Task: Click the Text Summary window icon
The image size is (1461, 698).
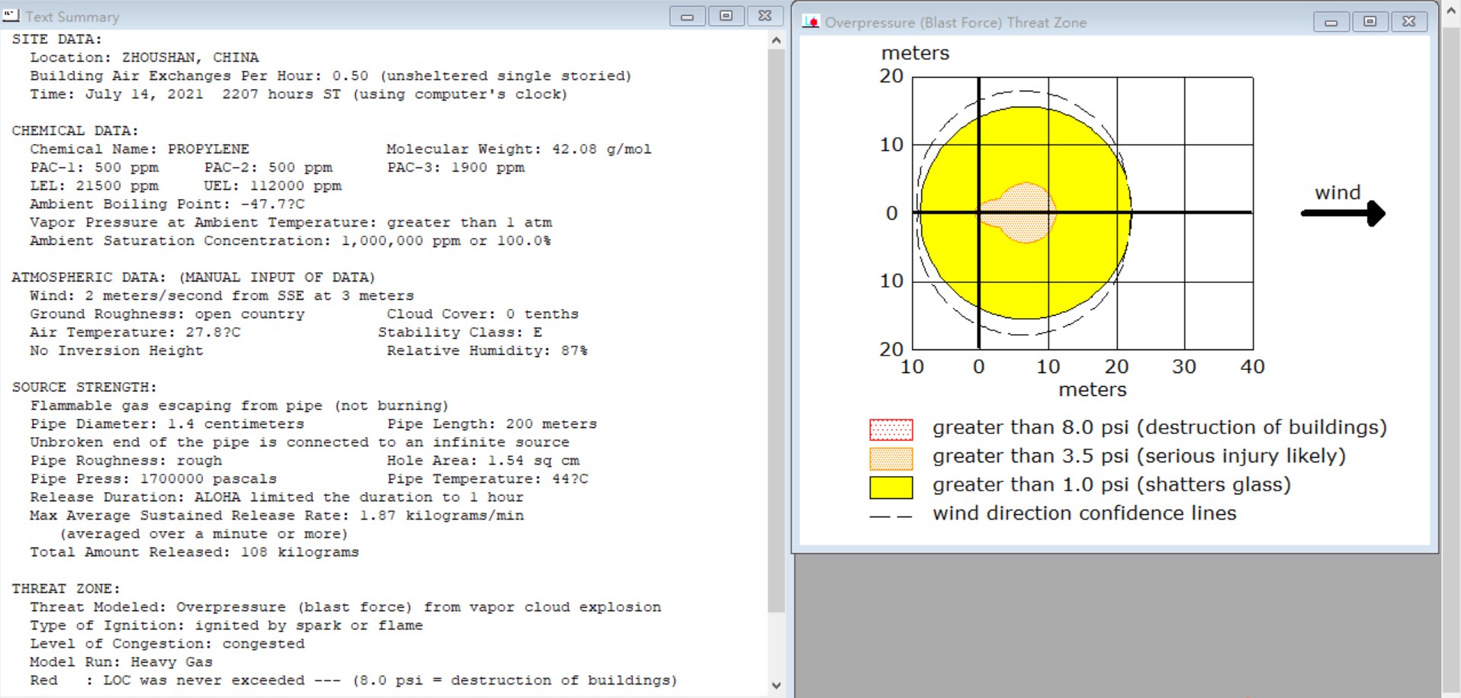Action: [11, 16]
